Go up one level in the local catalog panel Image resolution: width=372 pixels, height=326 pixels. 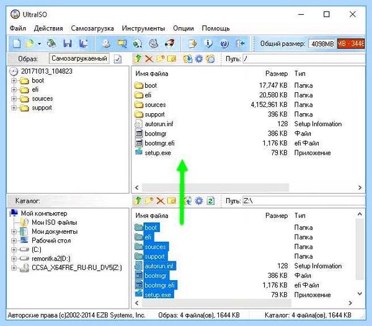tap(138, 201)
